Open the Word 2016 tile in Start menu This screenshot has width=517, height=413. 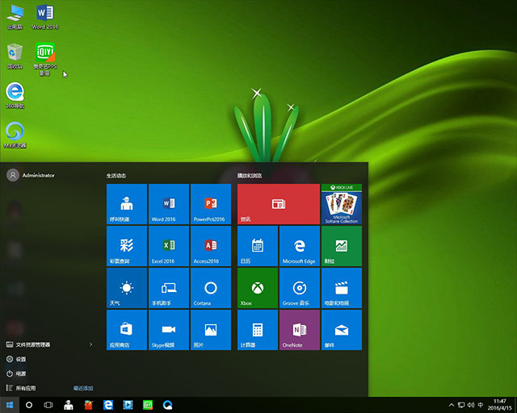tap(168, 204)
